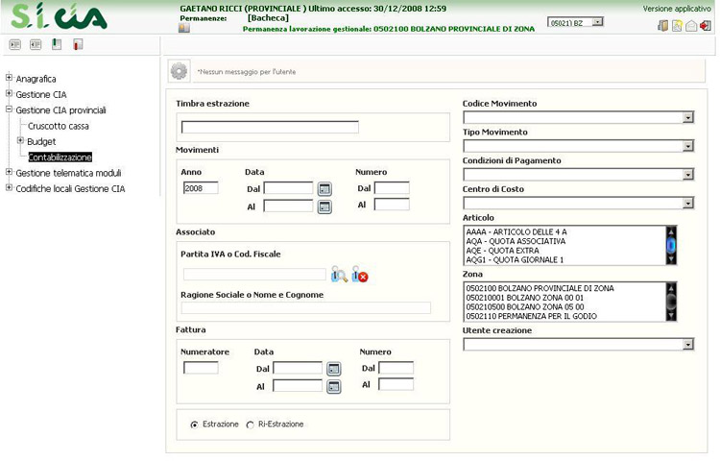Click the Movimenti Numero Al field
720x461 pixels.
click(392, 205)
